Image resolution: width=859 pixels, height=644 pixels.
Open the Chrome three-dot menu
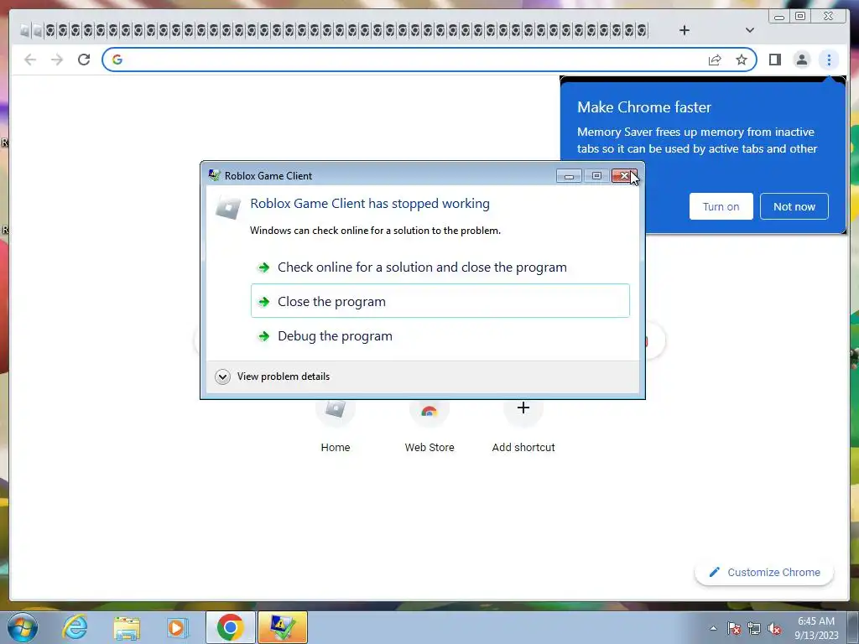[829, 60]
